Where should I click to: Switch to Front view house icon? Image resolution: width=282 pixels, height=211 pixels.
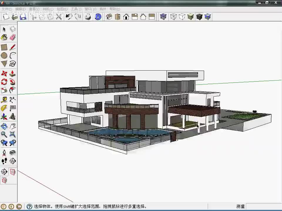pos(126,17)
